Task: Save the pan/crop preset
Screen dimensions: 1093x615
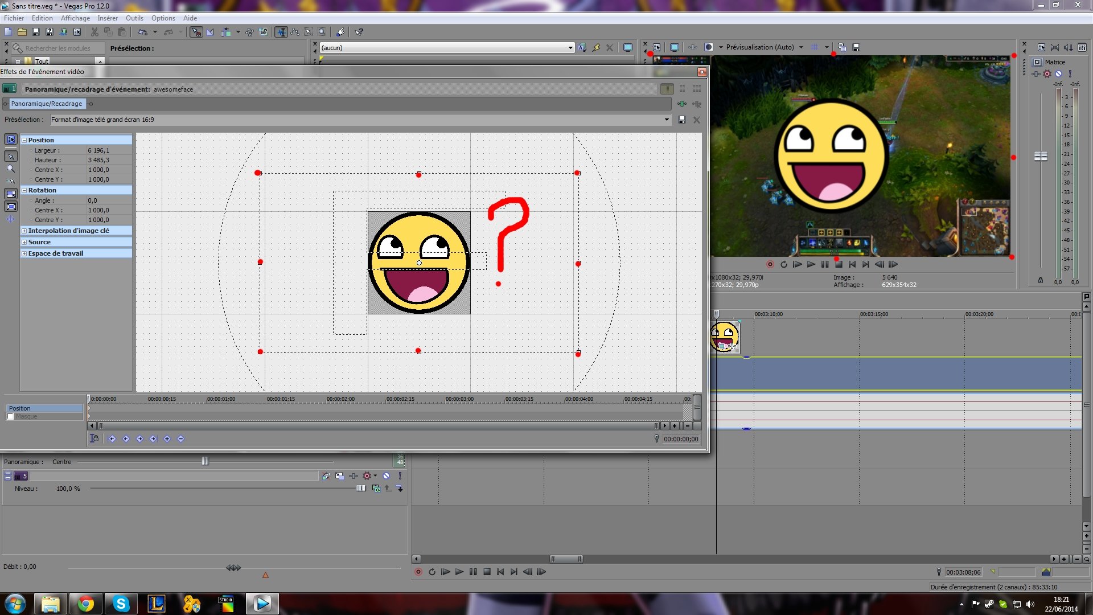Action: (x=682, y=120)
